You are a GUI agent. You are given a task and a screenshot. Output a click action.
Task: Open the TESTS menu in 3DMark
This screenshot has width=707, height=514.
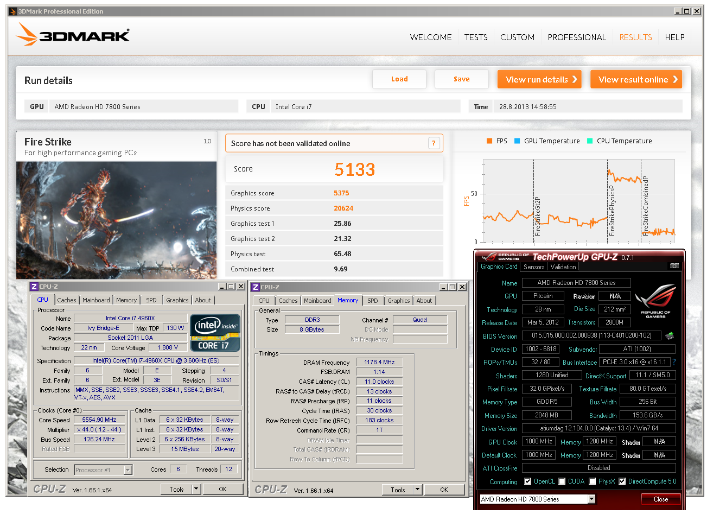476,37
